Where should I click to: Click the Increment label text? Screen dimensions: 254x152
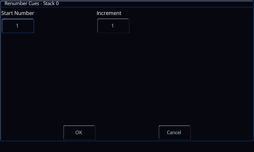tap(109, 13)
